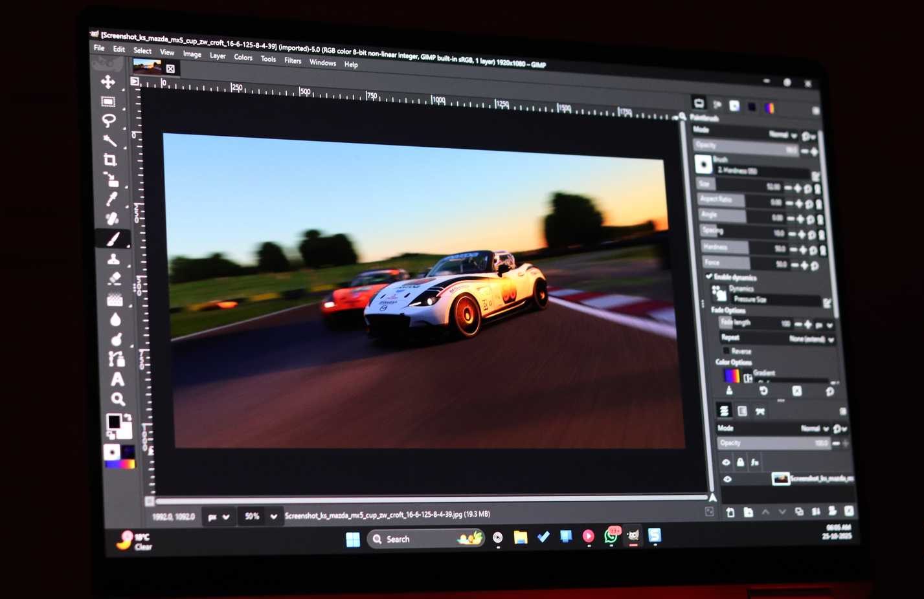The image size is (924, 599).
Task: Click Hardness plus button
Action: pos(803,249)
